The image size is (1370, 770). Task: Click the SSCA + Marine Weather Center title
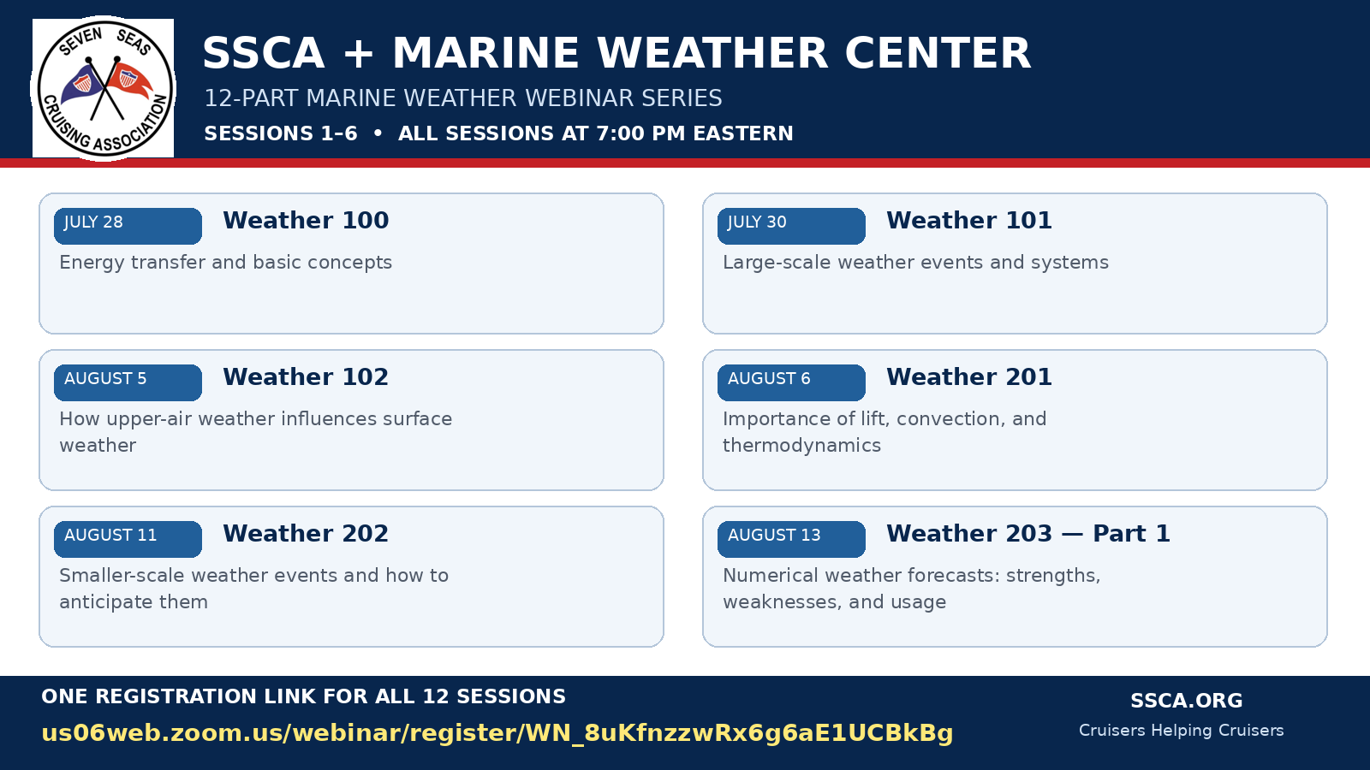[x=616, y=53]
